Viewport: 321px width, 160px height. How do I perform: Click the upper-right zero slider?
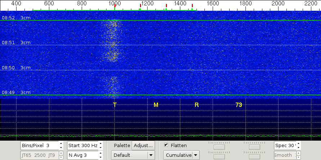pos(254,146)
